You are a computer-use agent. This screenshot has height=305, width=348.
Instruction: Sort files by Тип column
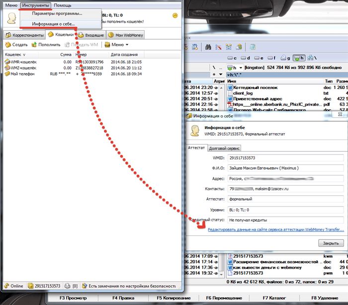tap(328, 81)
